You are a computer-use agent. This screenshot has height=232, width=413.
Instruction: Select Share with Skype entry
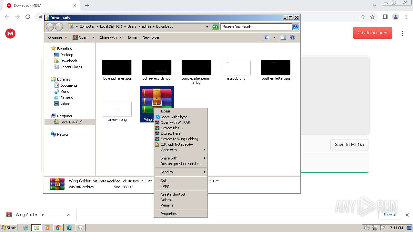(x=181, y=117)
